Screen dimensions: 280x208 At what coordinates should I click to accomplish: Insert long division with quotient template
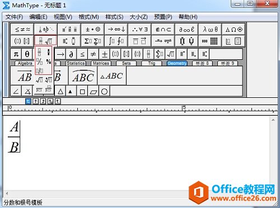[49, 89]
